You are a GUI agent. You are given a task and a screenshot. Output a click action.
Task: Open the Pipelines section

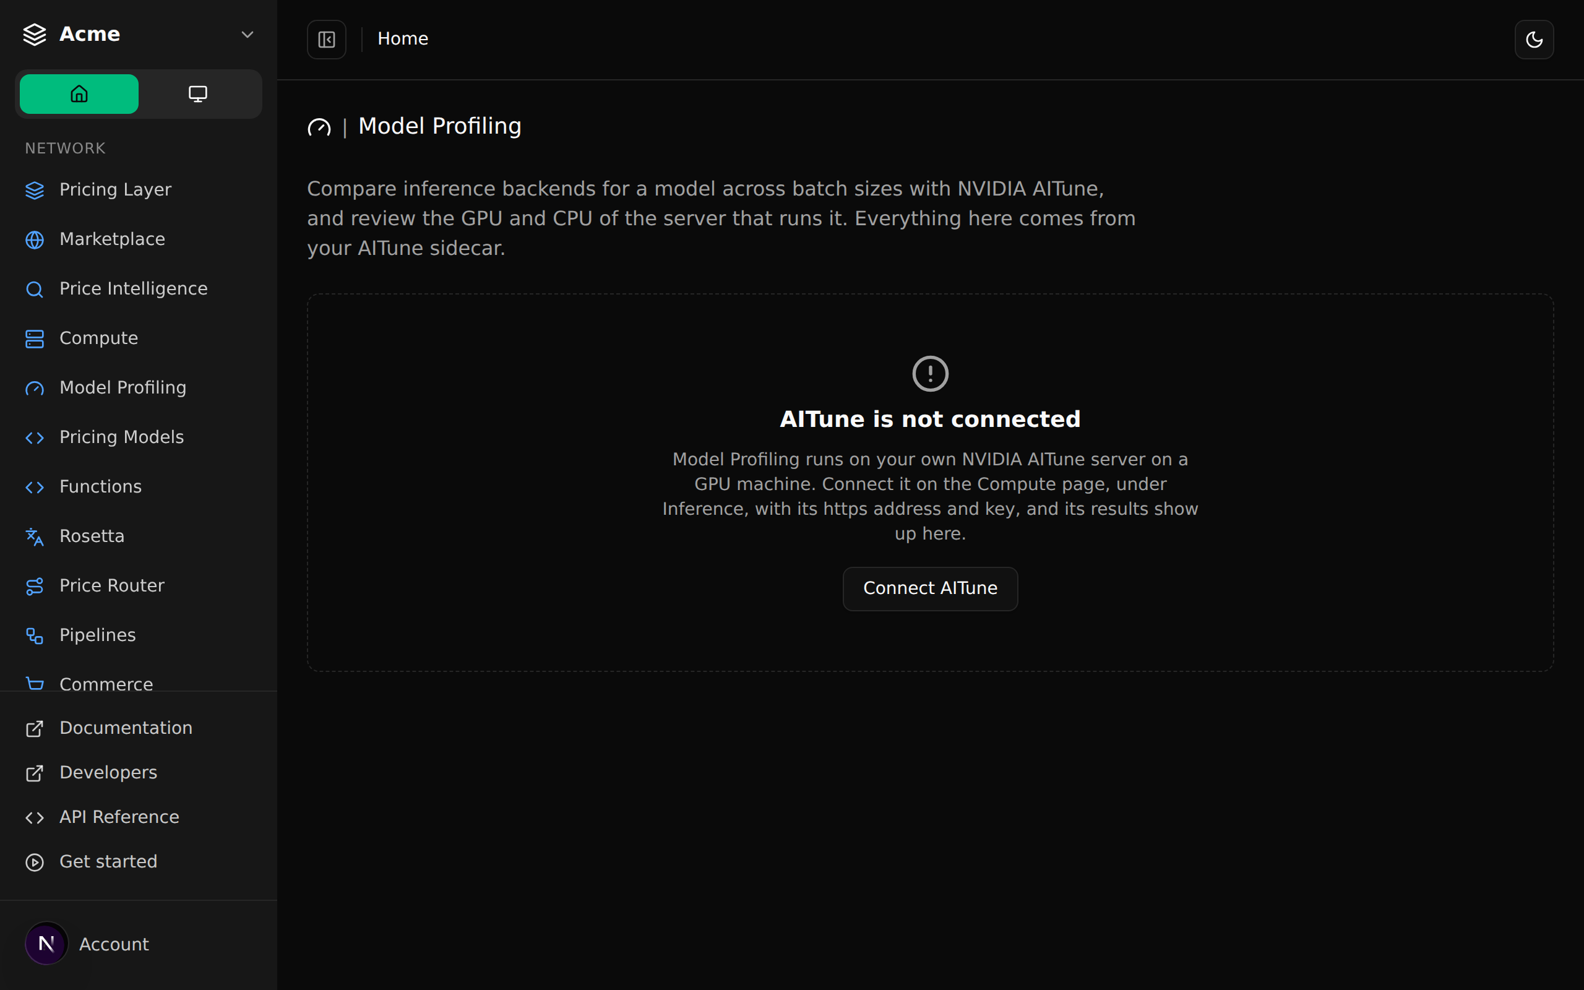[139, 635]
